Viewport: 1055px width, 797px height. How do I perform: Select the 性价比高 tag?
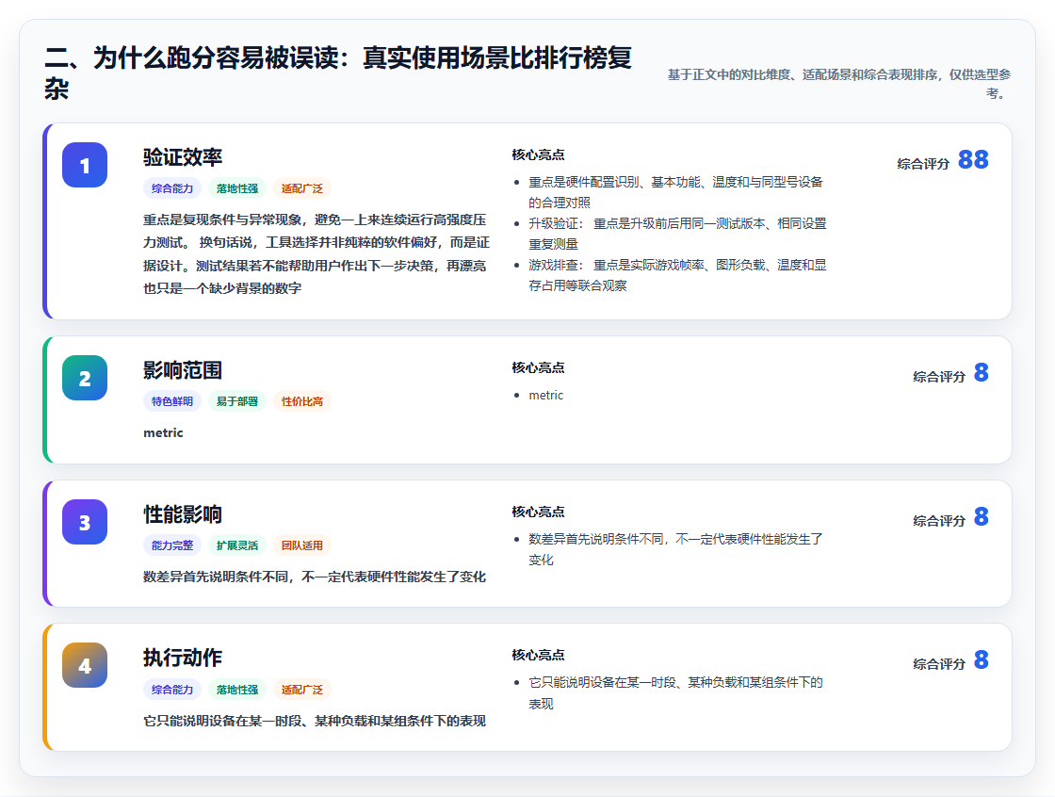(x=302, y=401)
